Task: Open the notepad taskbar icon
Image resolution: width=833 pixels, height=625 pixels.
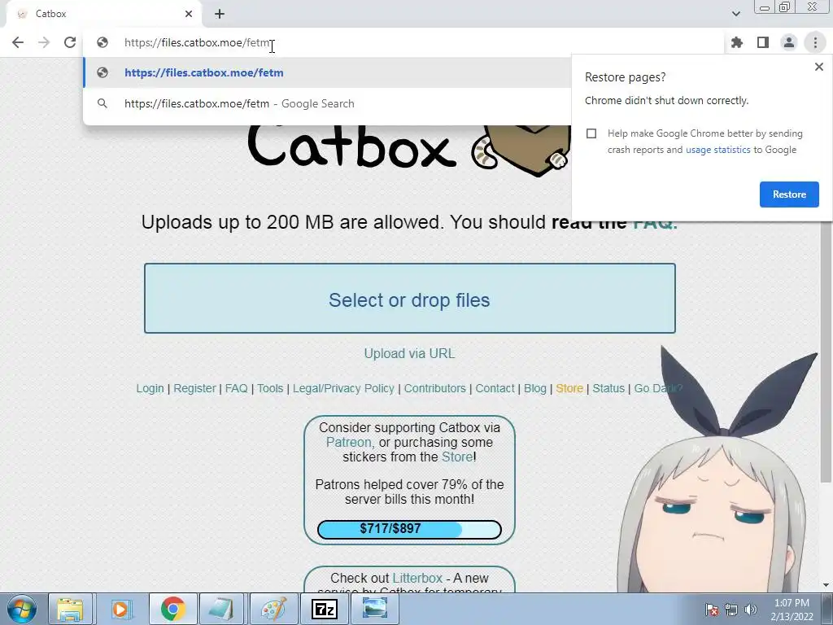Action: pos(221,609)
